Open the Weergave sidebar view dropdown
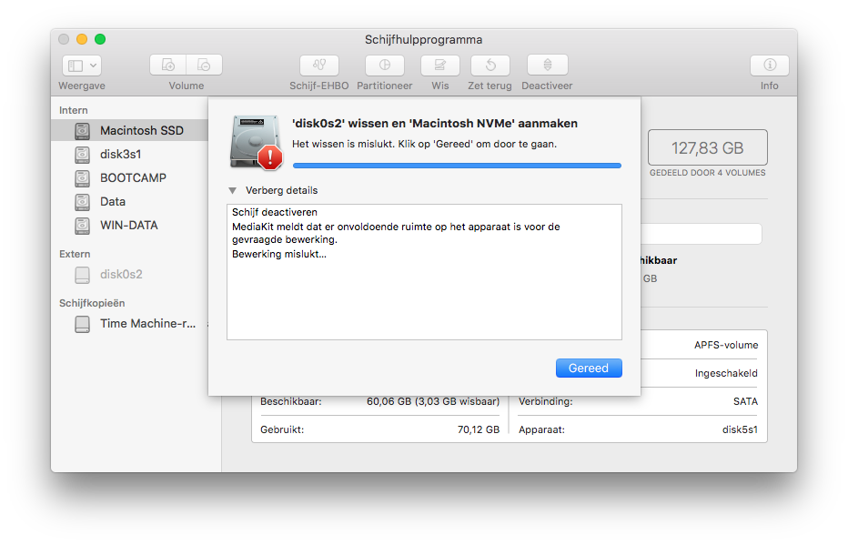 click(82, 66)
